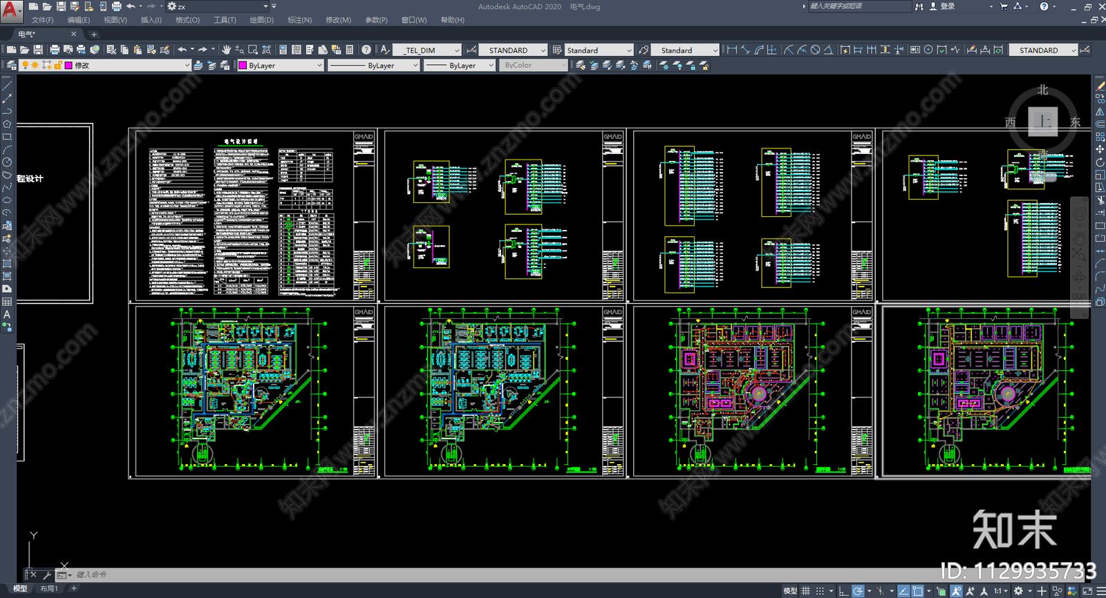Viewport: 1106px width, 598px height.
Task: Open the AutoCAD application menu logo
Action: click(x=10, y=10)
